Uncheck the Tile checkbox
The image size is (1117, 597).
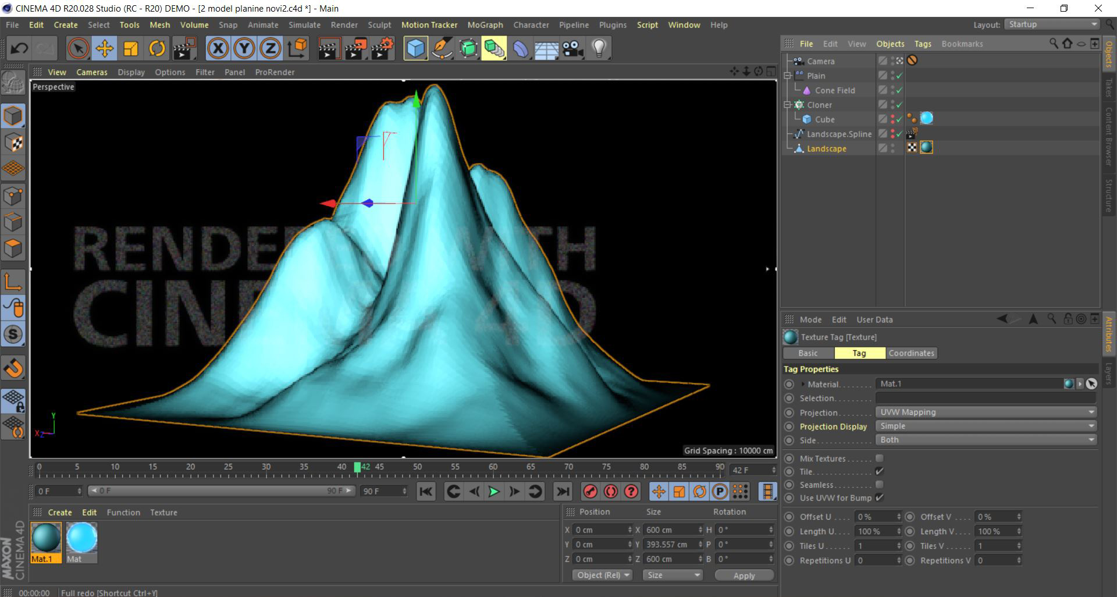879,471
